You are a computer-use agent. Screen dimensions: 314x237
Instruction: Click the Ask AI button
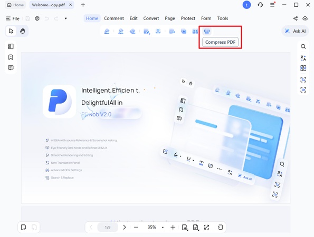295,31
